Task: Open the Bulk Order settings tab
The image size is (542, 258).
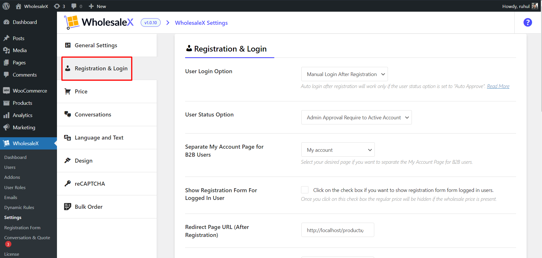Action: coord(107,207)
